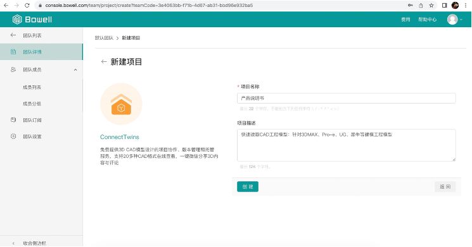Viewport: 472px width, 247px height.
Task: Click the ConnectTwins orange house icon
Action: tap(121, 104)
